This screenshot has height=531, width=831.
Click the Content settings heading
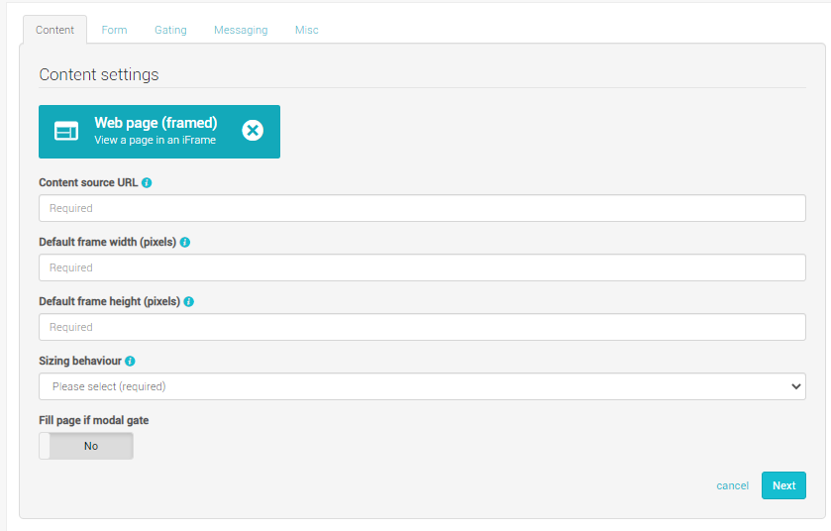99,74
